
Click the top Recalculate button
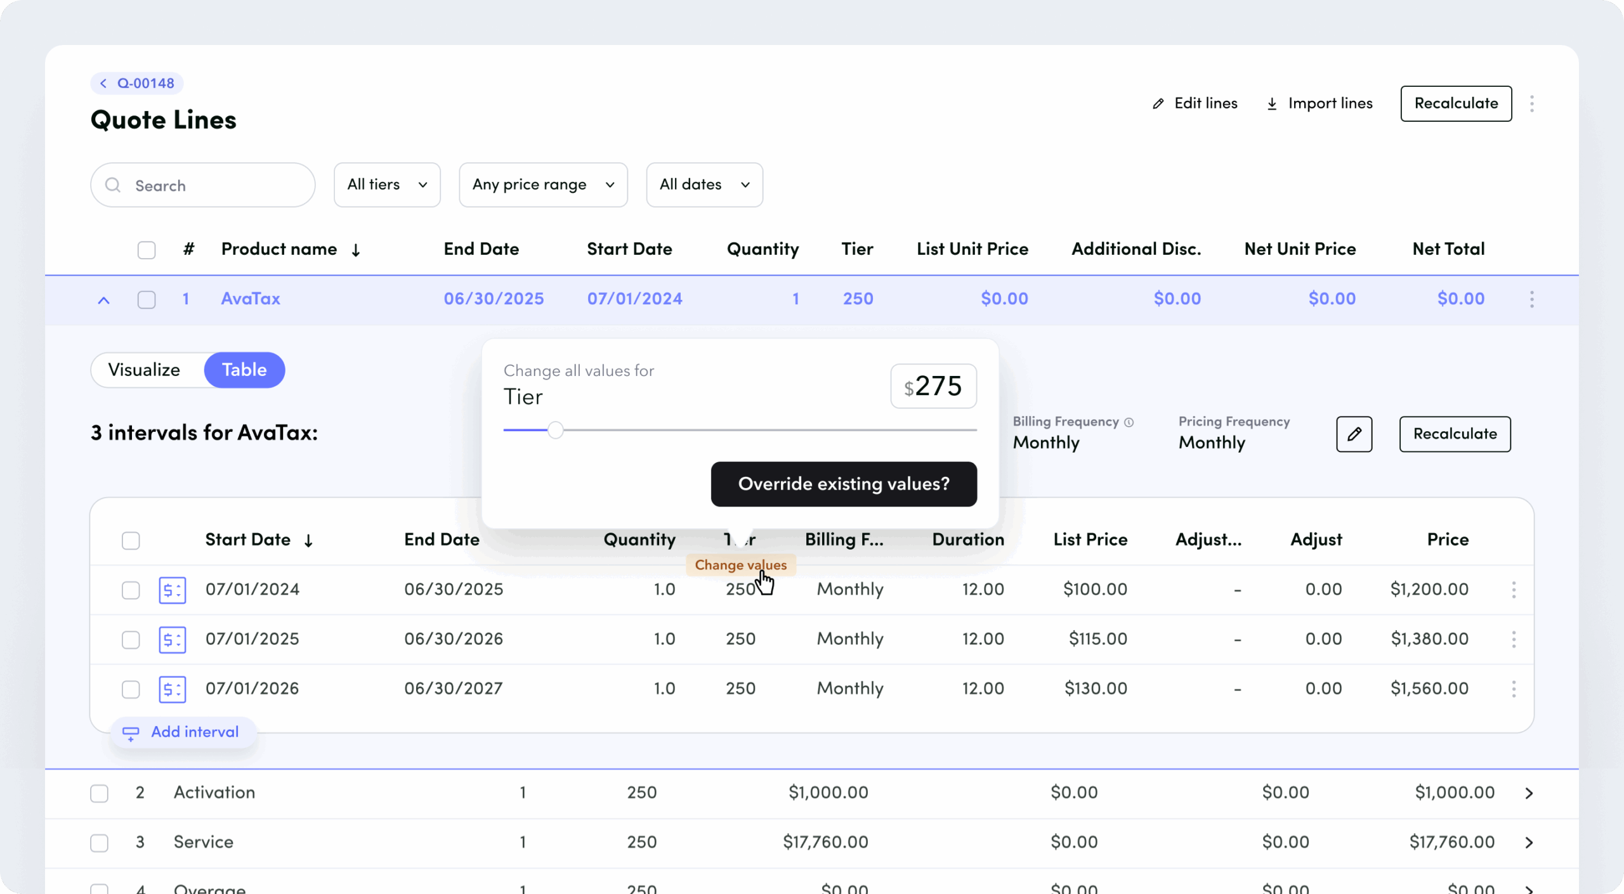coord(1456,103)
